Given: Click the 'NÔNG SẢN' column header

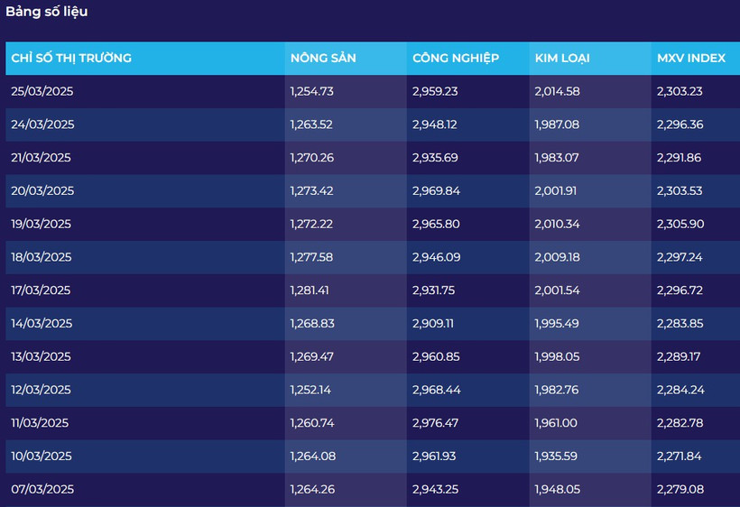Looking at the screenshot, I should (323, 58).
